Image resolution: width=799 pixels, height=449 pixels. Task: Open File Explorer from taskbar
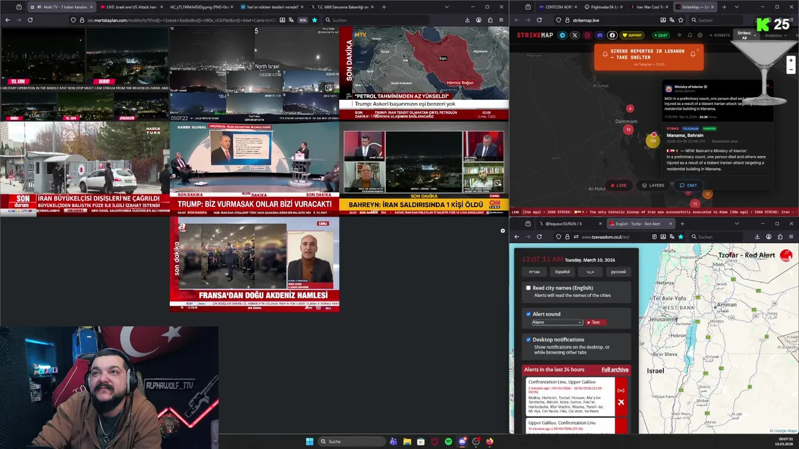tap(407, 442)
